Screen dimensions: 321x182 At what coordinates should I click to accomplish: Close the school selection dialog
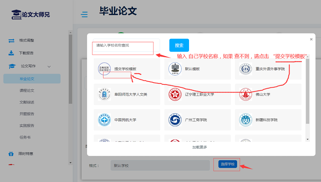pos(311,39)
